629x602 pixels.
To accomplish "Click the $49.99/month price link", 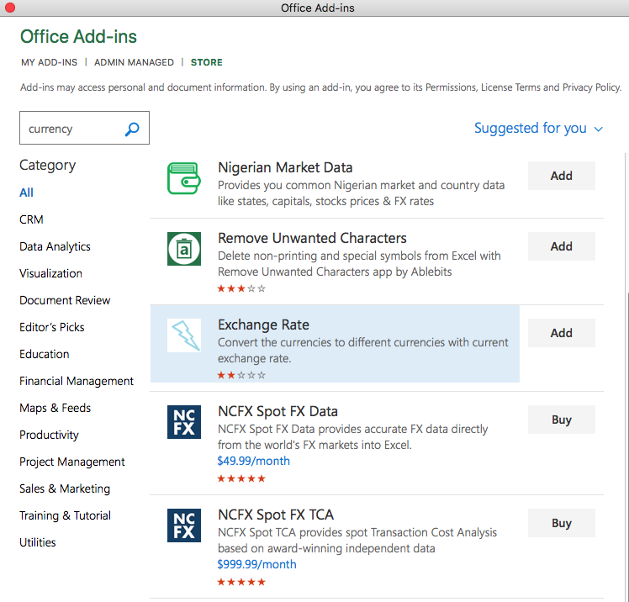I will pyautogui.click(x=253, y=461).
